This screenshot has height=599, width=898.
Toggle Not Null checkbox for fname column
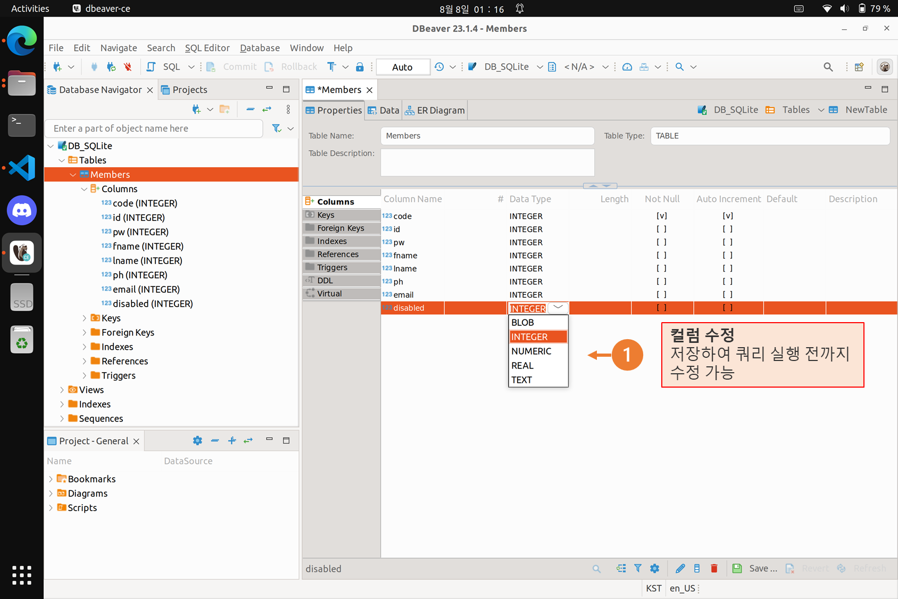[x=662, y=255]
